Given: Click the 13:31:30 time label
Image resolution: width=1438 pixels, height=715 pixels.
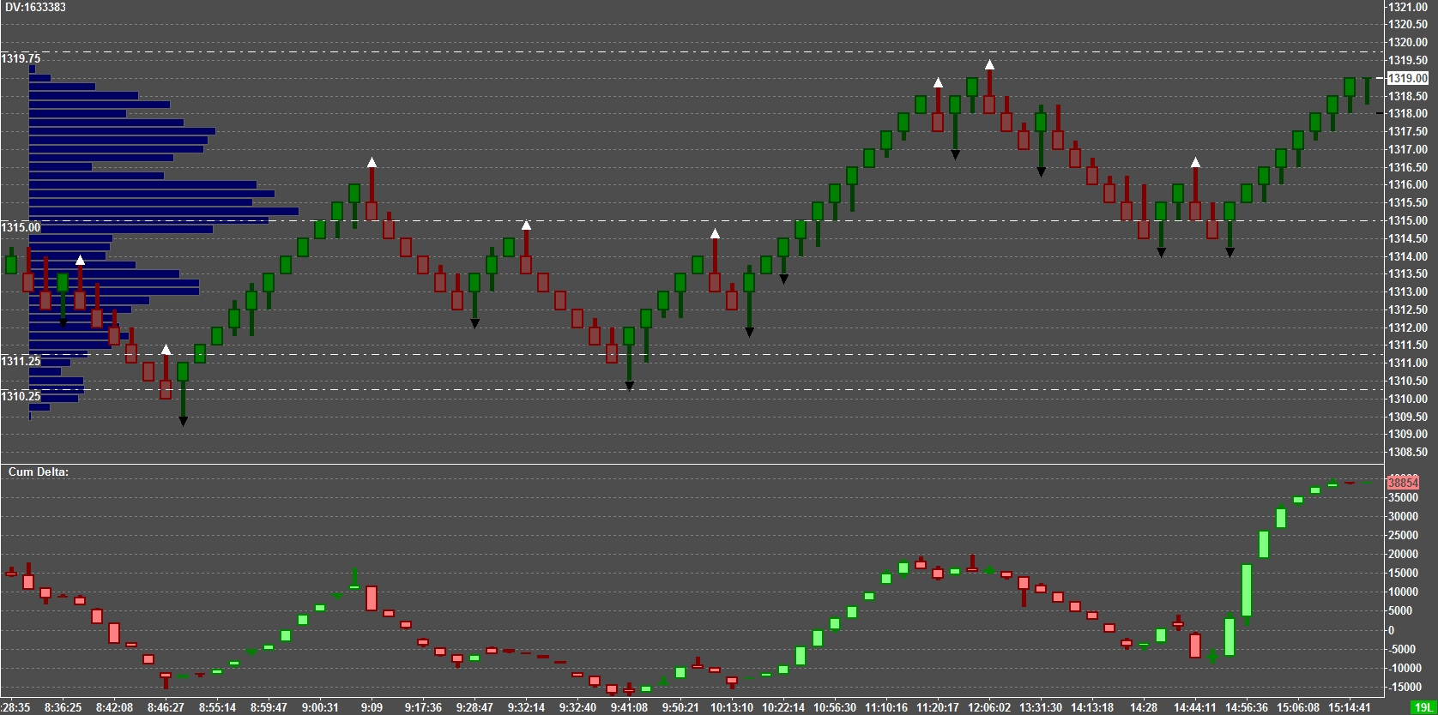Looking at the screenshot, I should pos(1041,707).
